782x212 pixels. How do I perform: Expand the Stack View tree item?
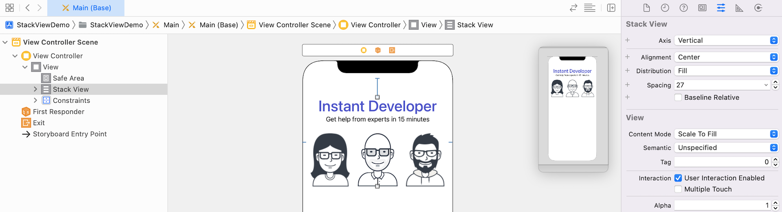pyautogui.click(x=35, y=89)
